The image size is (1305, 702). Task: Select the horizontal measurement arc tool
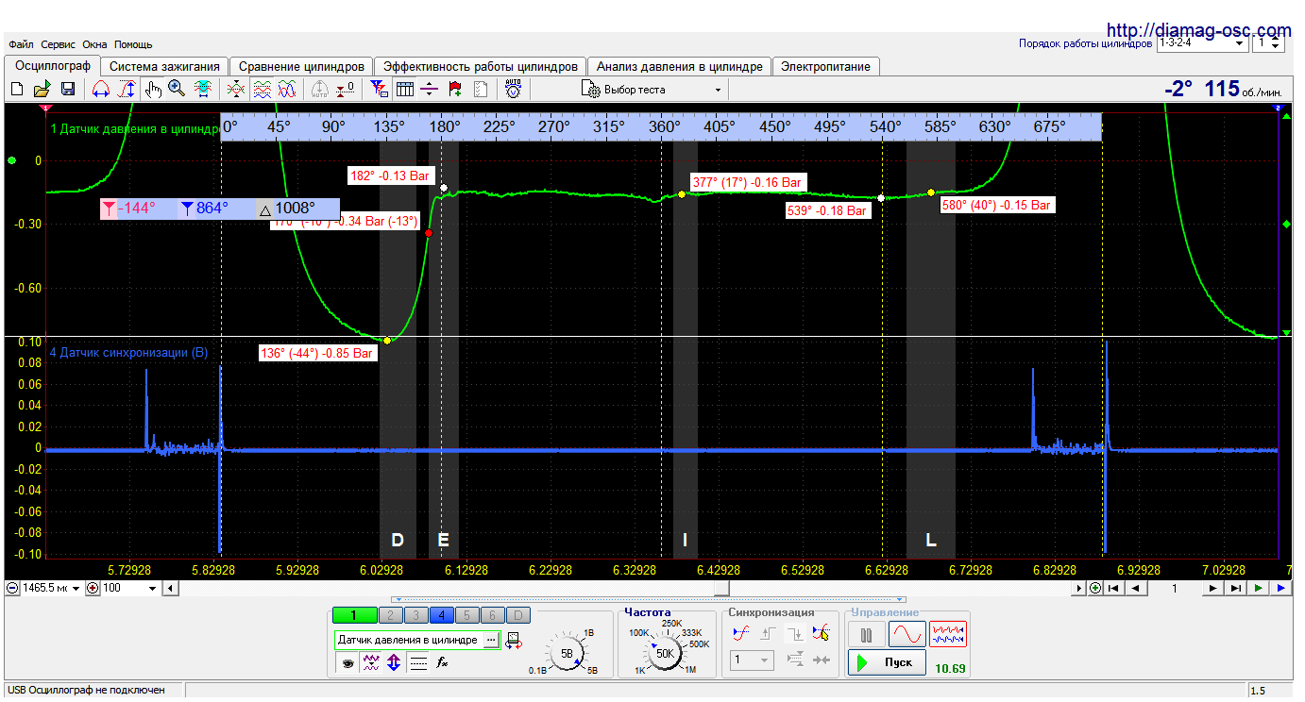(x=100, y=90)
